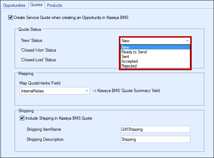214x158 pixels.
Task: Select 'Sent' status option
Action: pyautogui.click(x=155, y=57)
